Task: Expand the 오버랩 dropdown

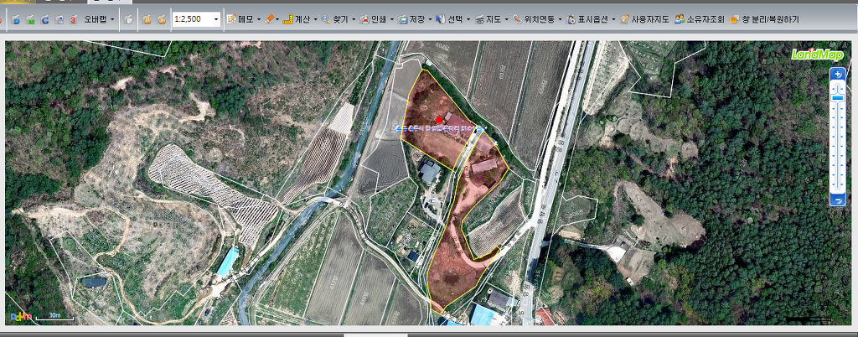Action: point(112,18)
